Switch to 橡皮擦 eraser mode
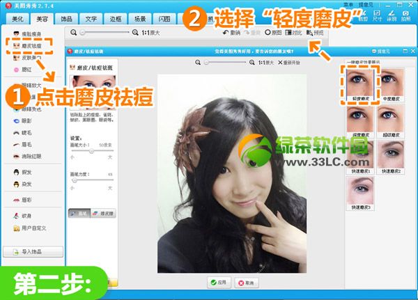The width and height of the screenshot is (418, 300). point(103,214)
